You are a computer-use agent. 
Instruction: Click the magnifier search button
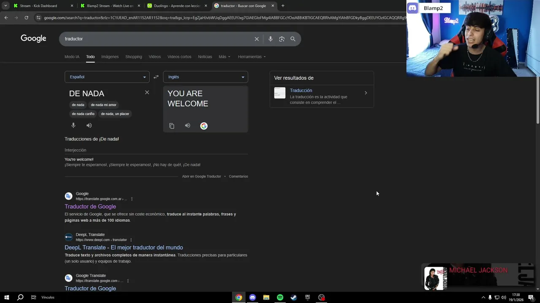point(293,39)
